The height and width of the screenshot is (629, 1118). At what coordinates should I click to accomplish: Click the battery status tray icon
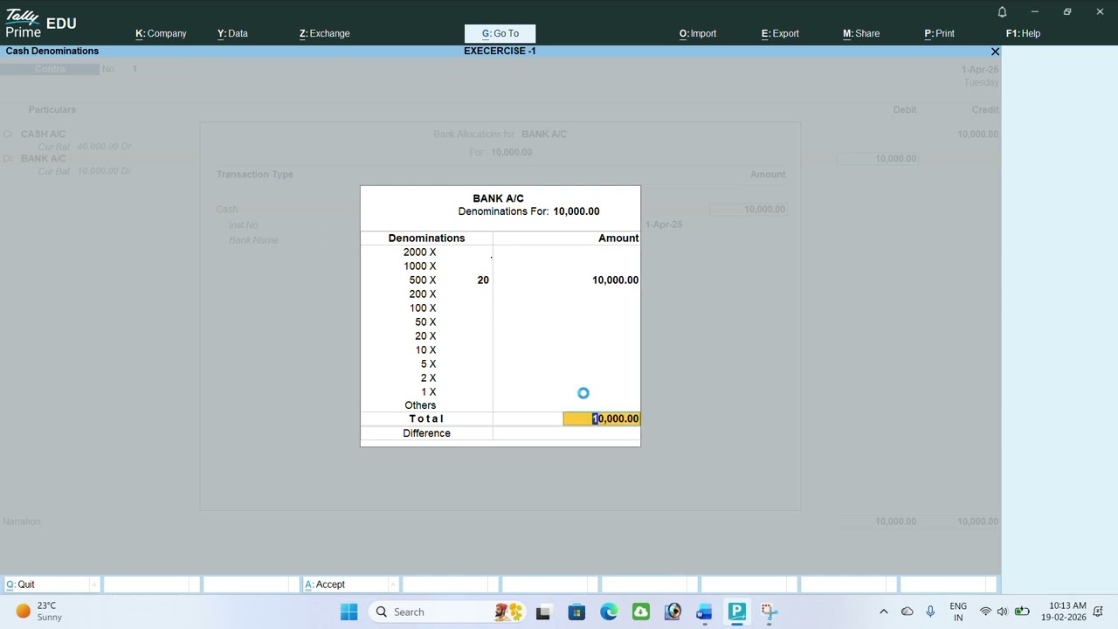click(1021, 612)
